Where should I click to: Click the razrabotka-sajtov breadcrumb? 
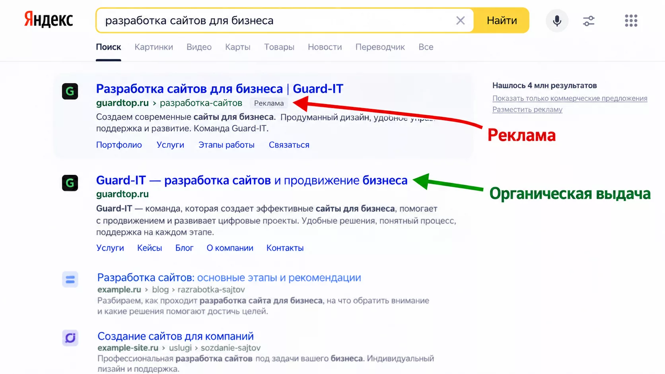tap(211, 289)
